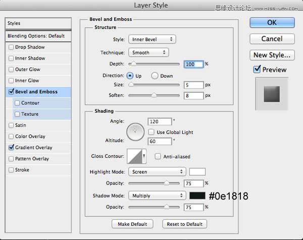Expand the Shadow Mode Multiply dropdown
Screen dimensions: 303x240
click(x=157, y=196)
